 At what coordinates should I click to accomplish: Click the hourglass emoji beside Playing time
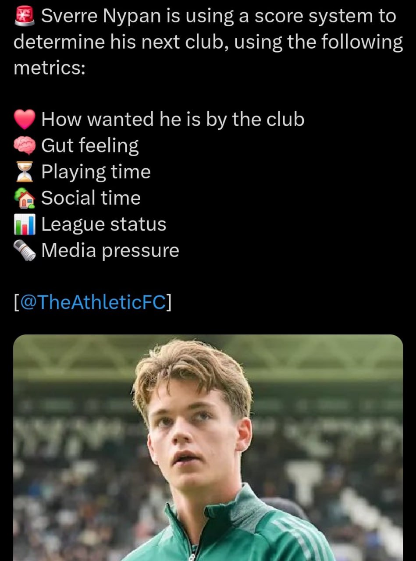[25, 172]
